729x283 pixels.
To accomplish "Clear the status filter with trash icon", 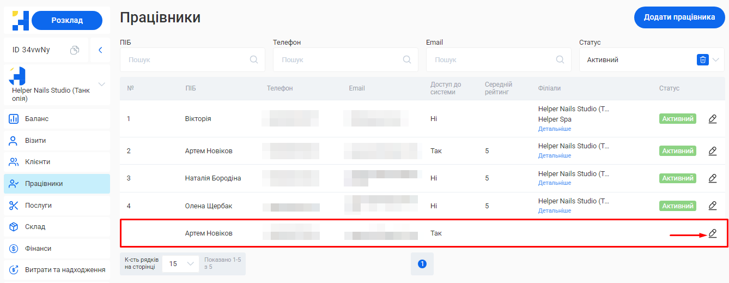I will pyautogui.click(x=703, y=60).
